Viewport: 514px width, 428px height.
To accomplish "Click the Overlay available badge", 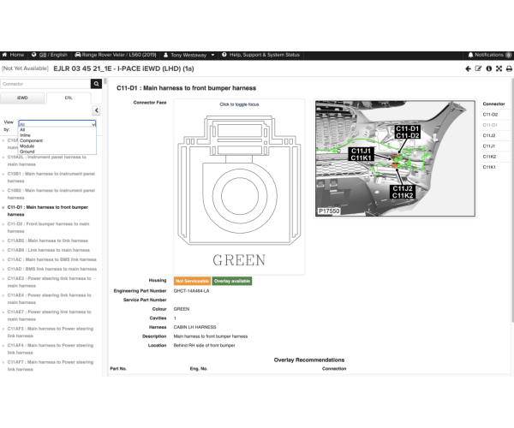I will (232, 281).
